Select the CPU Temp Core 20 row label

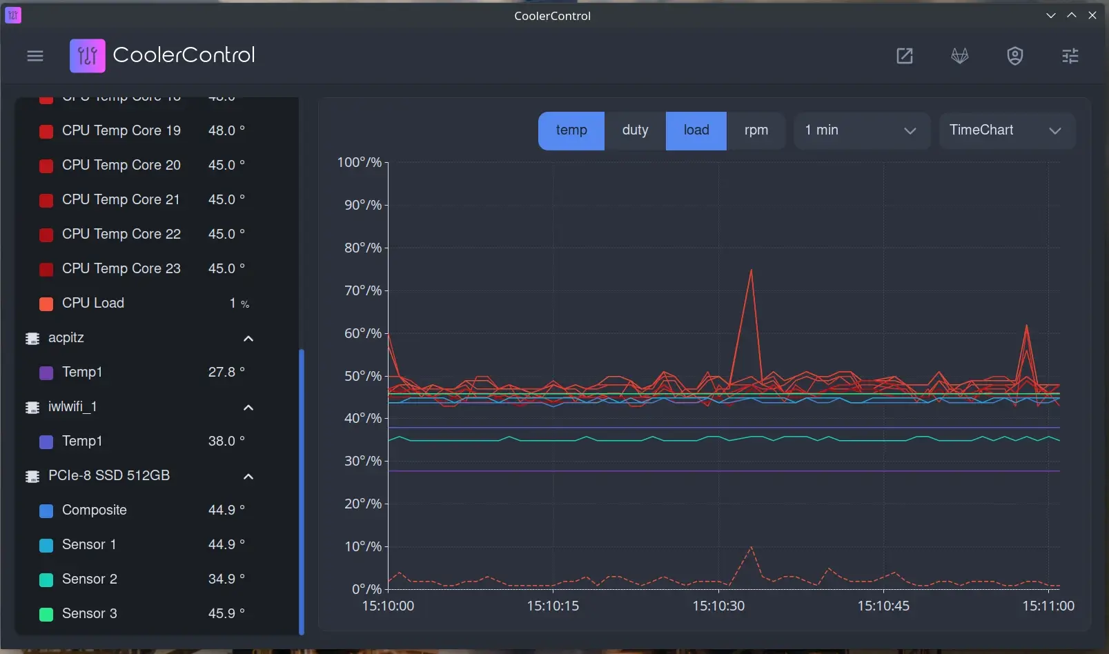point(121,165)
